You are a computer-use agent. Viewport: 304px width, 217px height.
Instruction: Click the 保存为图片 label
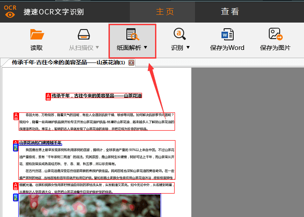point(275,48)
